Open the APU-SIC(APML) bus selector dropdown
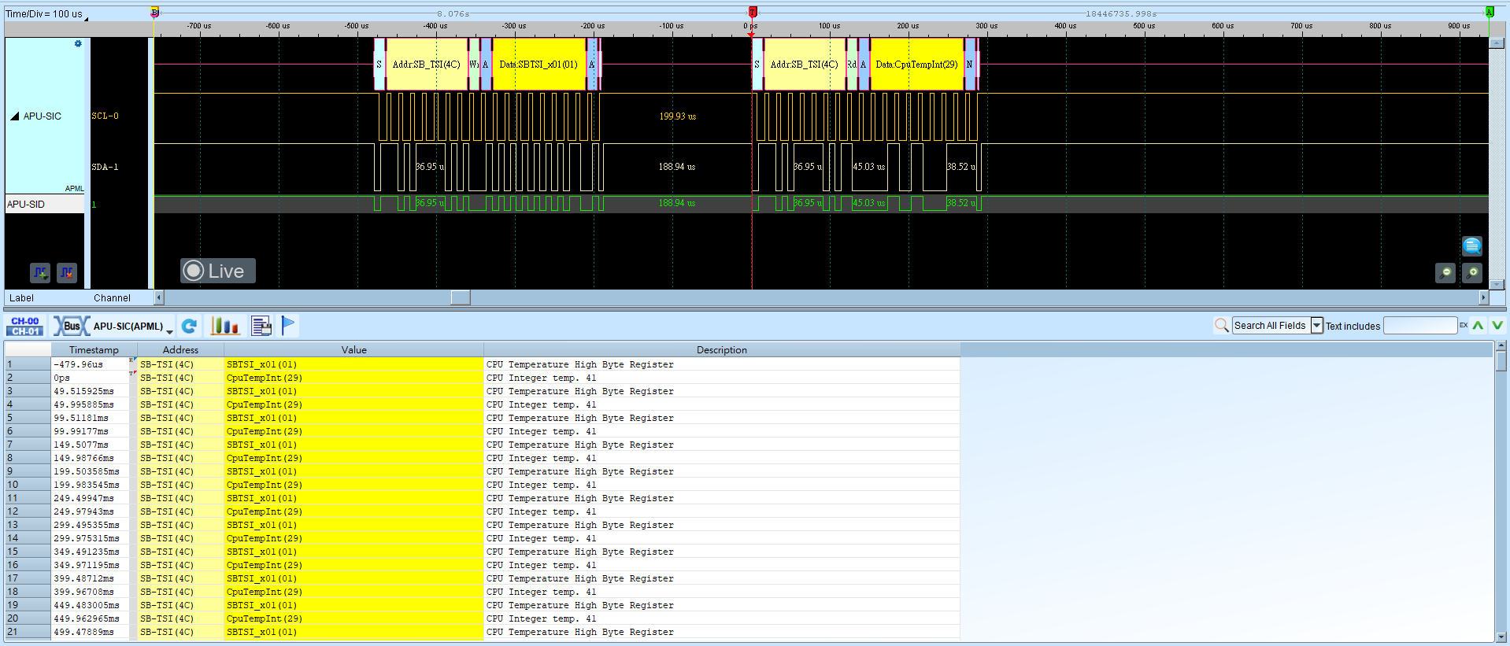The height and width of the screenshot is (646, 1510). 169,330
